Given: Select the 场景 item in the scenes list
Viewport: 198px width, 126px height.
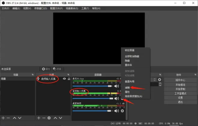Looking at the screenshot, I should tap(18, 79).
